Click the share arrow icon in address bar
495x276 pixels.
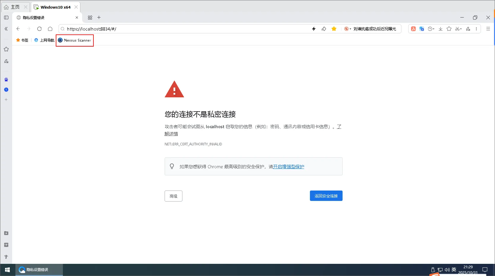[x=324, y=29]
